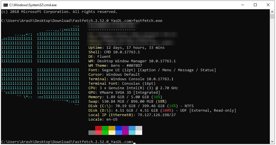Click the Microsoft Corporation copyright line
Image resolution: width=276 pixels, height=145 pixels.
coord(59,12)
